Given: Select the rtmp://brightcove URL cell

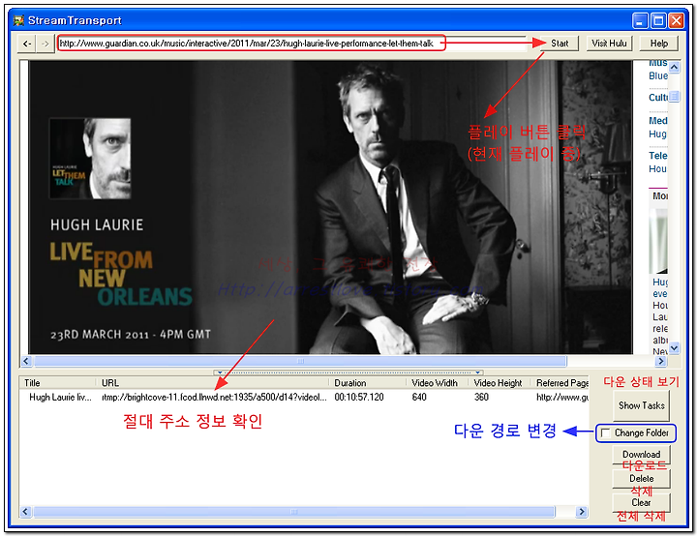Looking at the screenshot, I should 214,397.
